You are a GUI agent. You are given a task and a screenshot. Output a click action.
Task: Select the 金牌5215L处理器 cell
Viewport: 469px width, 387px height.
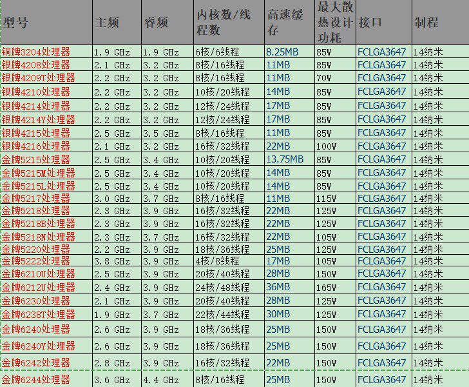(46, 186)
